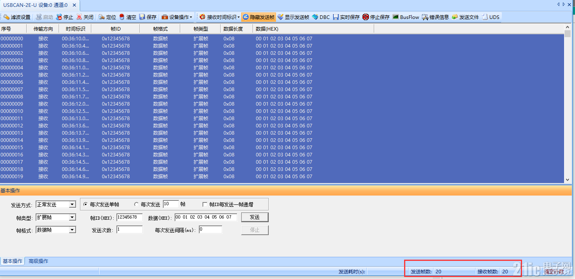Click the 帧ID column header
This screenshot has width=575, height=279.
click(x=116, y=29)
